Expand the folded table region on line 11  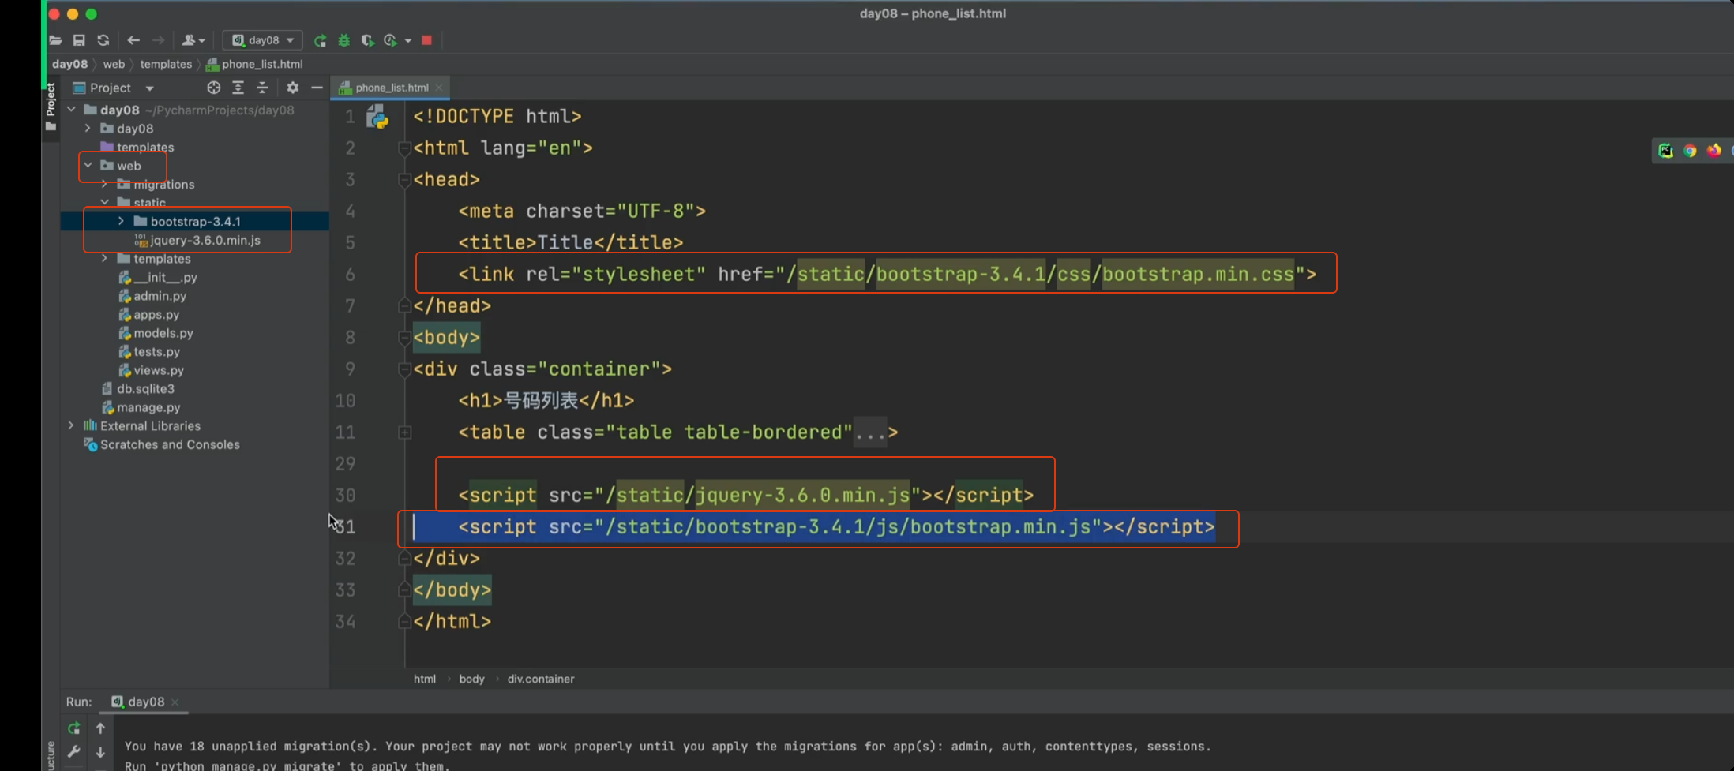pos(404,432)
